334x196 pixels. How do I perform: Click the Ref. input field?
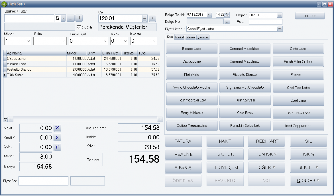point(265,22)
